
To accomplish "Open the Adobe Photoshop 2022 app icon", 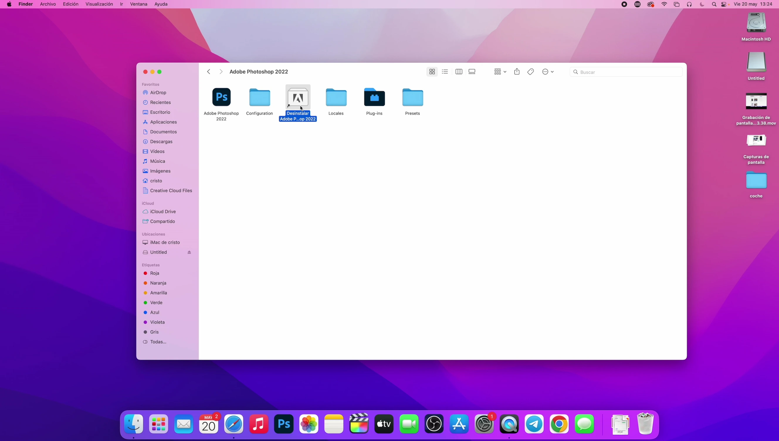I will click(x=221, y=97).
